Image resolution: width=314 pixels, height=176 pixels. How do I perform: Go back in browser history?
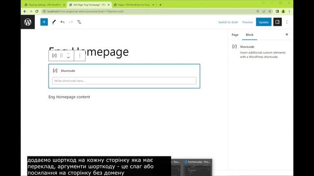click(25, 11)
